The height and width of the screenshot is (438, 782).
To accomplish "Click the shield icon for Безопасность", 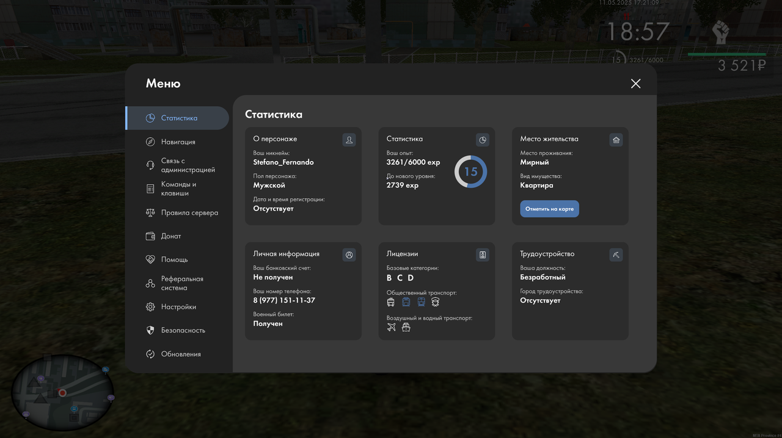I will pos(150,330).
